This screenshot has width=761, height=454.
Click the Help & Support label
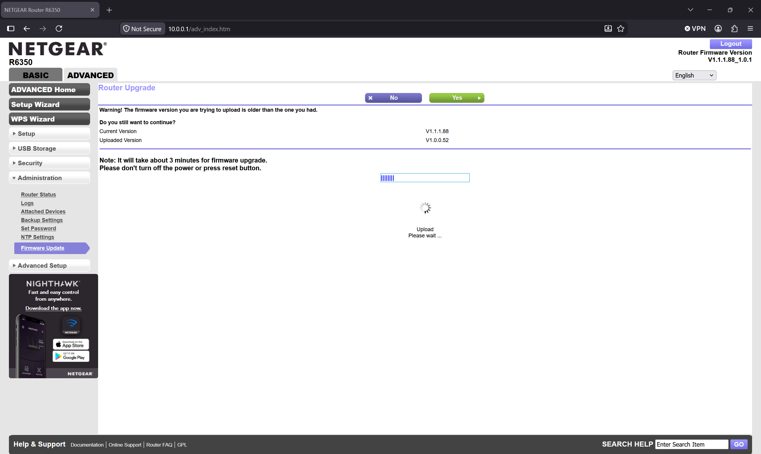40,444
